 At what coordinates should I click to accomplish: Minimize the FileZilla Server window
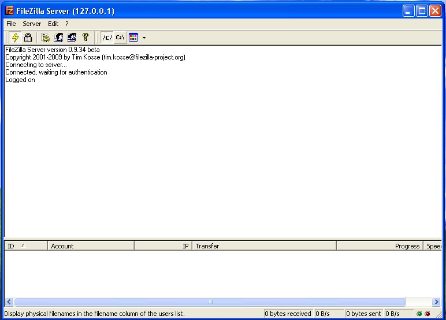(x=408, y=11)
